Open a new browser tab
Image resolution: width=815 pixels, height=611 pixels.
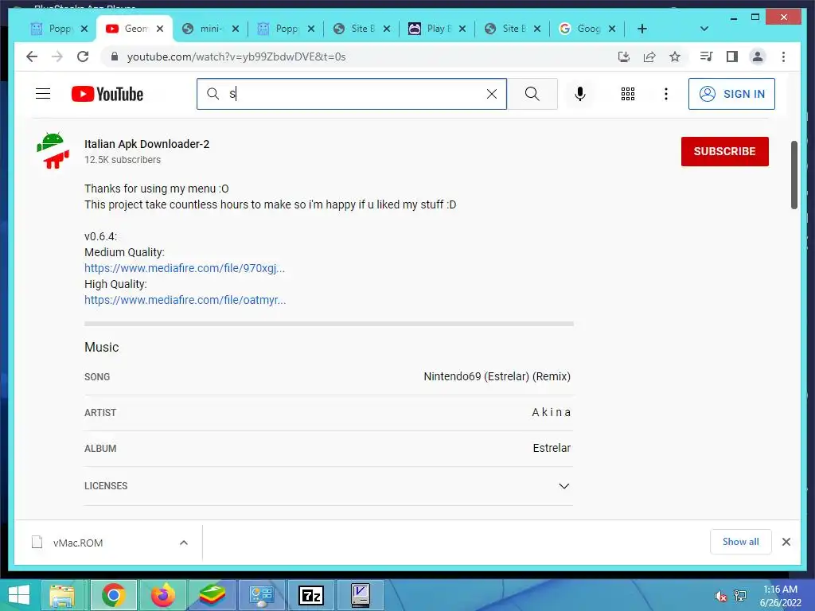point(642,29)
